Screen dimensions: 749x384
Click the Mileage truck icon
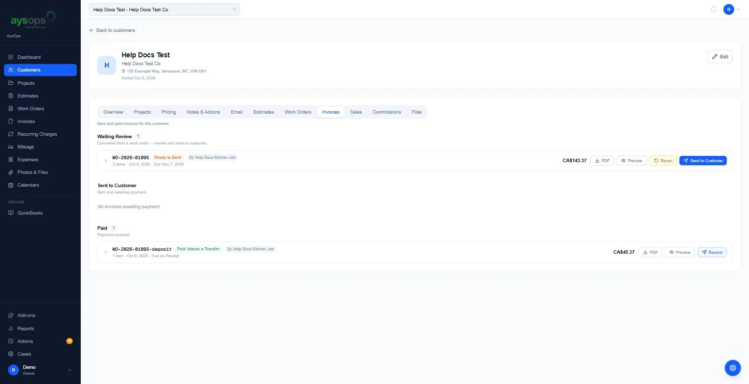[11, 147]
